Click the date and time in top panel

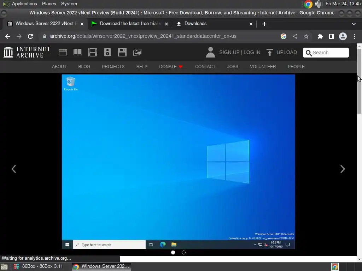click(343, 4)
